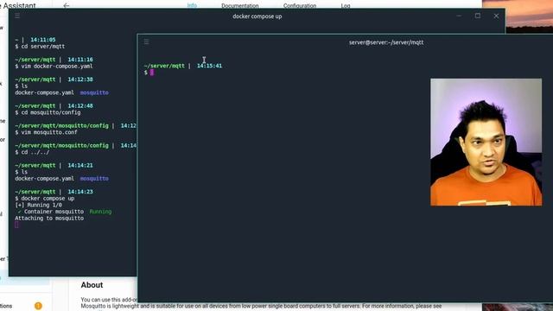Open hamburger menu in docker compose up window
553x311 pixels.
point(17,16)
